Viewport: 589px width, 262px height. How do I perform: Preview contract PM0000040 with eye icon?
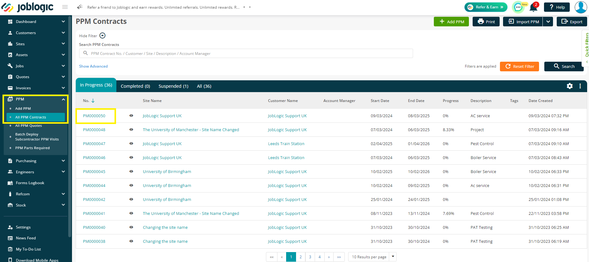point(131,227)
